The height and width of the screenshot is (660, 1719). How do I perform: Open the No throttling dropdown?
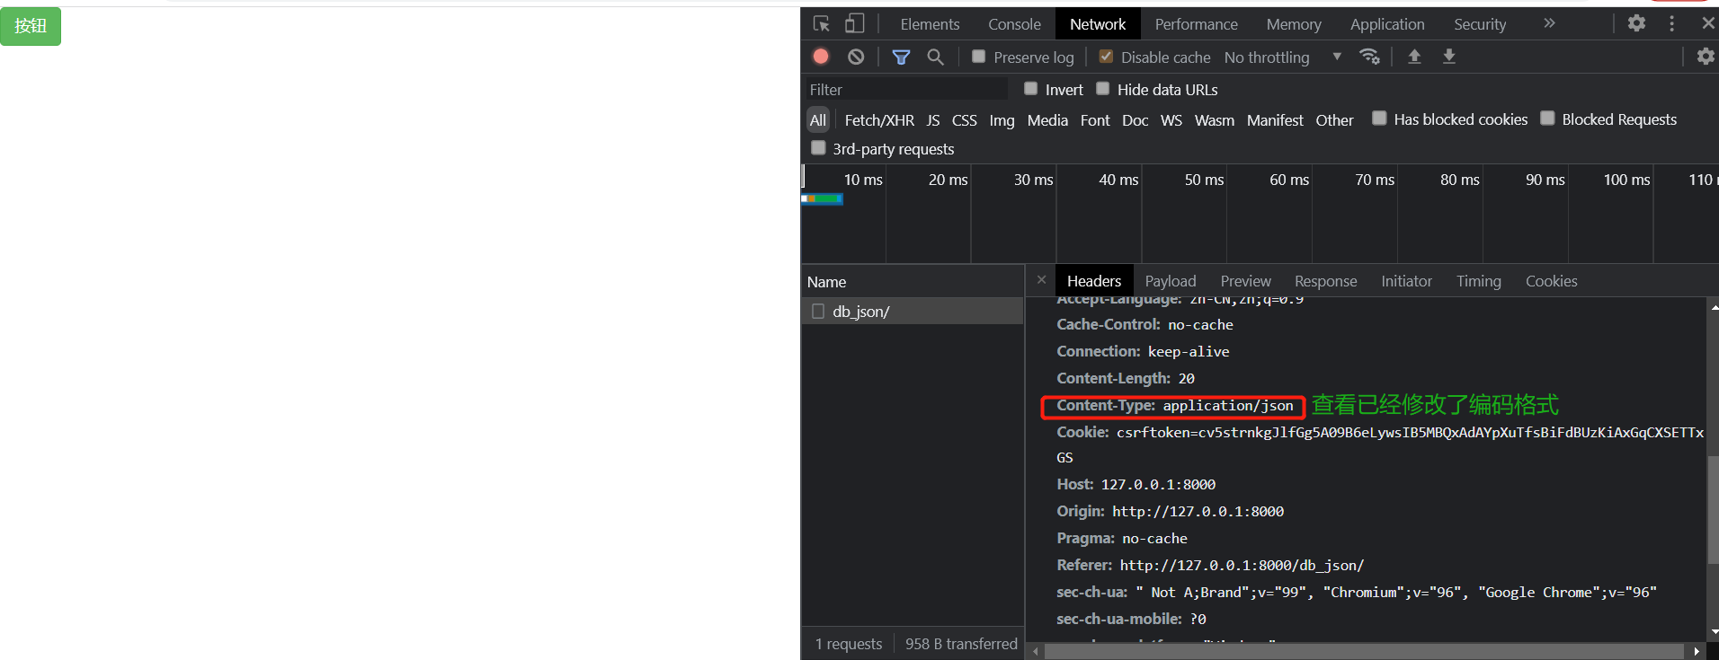click(x=1283, y=57)
